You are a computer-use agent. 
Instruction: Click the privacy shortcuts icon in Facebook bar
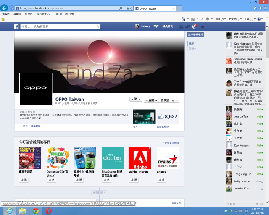click(x=203, y=26)
